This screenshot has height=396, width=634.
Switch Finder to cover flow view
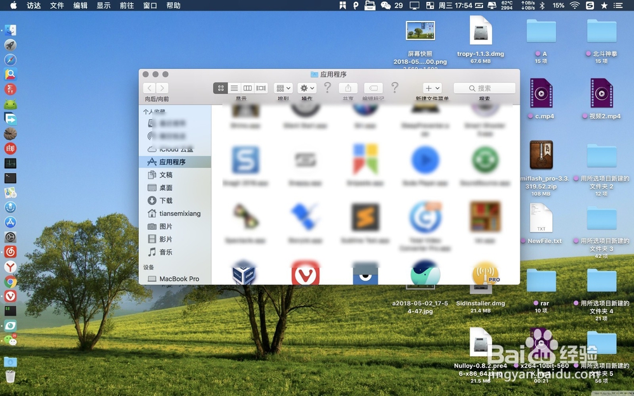coord(261,88)
